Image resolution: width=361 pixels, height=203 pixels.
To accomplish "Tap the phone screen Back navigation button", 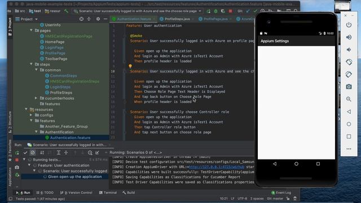I will point(275,164).
